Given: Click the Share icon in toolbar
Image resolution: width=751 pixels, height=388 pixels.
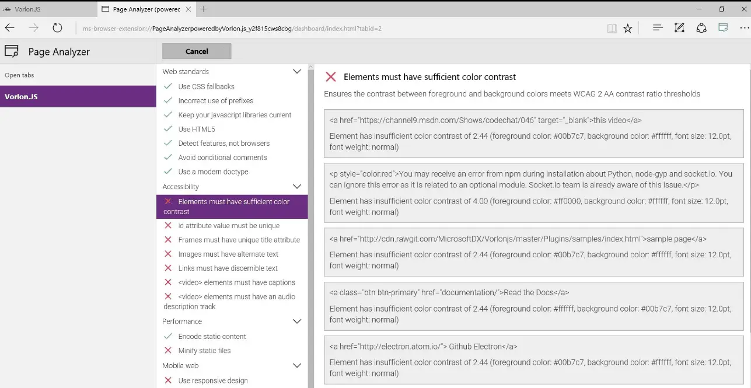Looking at the screenshot, I should point(701,27).
